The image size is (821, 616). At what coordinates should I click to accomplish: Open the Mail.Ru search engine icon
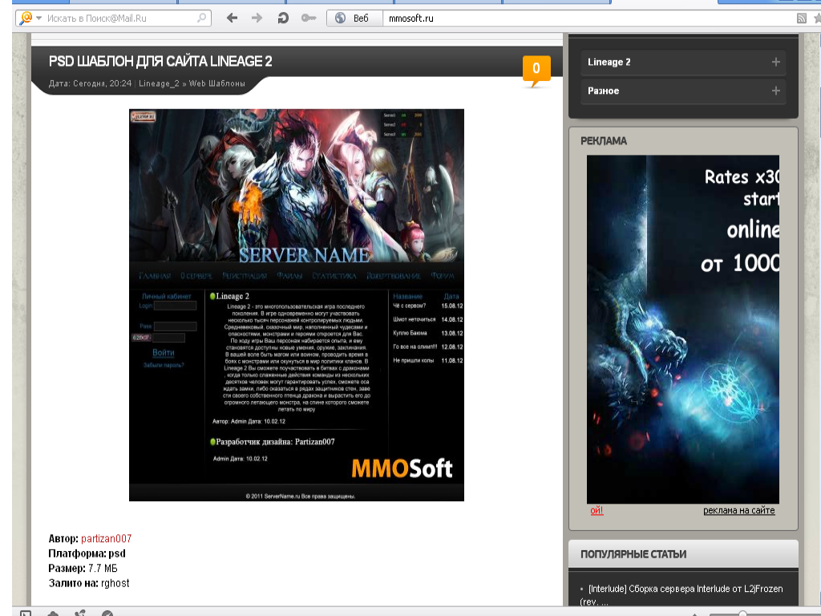point(25,18)
